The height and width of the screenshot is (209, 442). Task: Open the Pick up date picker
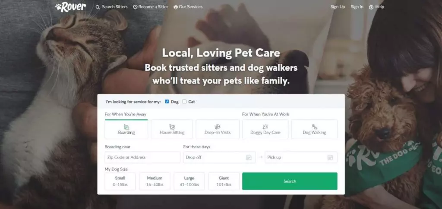pyautogui.click(x=301, y=157)
